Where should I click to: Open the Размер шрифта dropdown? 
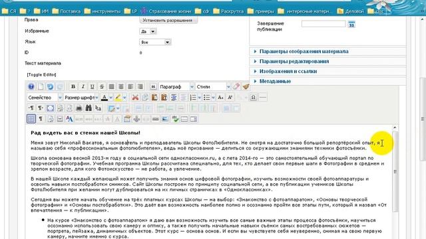click(81, 98)
